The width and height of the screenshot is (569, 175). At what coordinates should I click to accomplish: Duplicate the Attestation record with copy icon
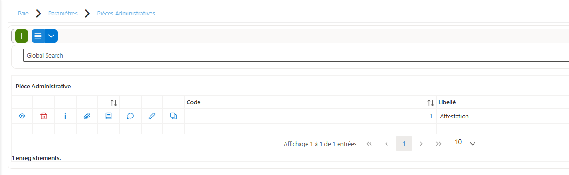pos(173,116)
